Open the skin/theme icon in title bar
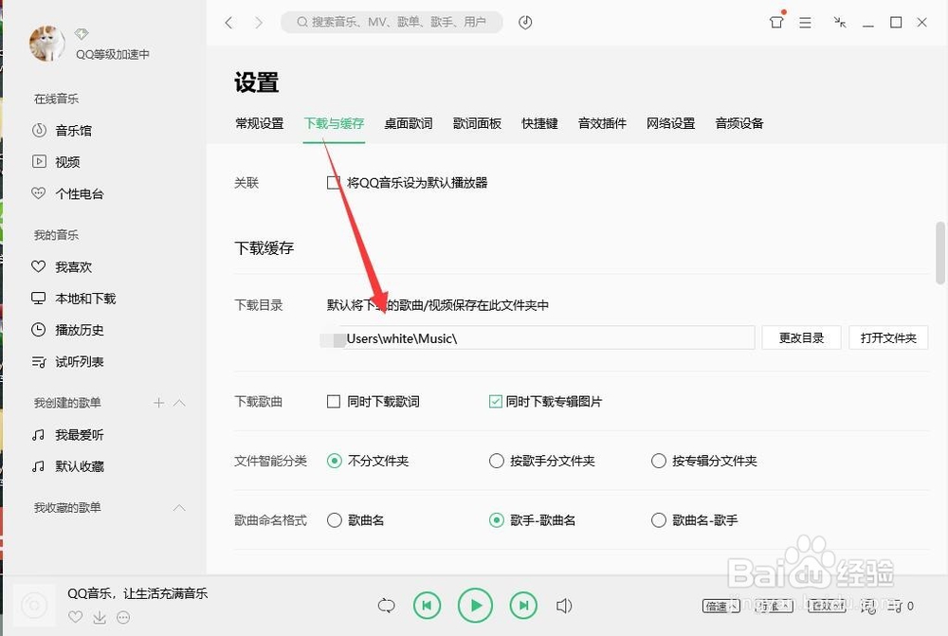 tap(776, 21)
